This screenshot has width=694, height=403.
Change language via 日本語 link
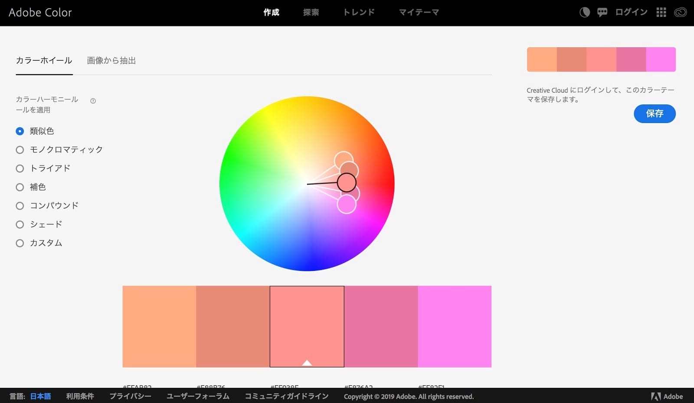coord(40,396)
